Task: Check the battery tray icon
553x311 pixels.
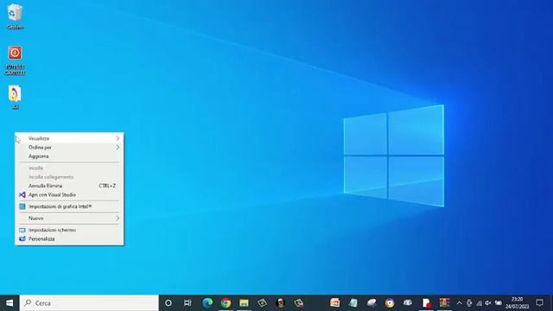Action: coord(499,303)
